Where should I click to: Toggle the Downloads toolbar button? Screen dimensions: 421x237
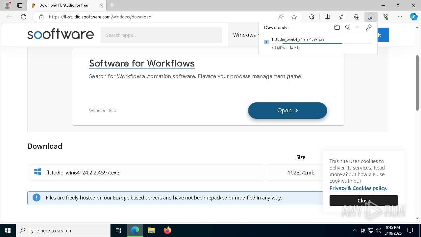[x=371, y=17]
